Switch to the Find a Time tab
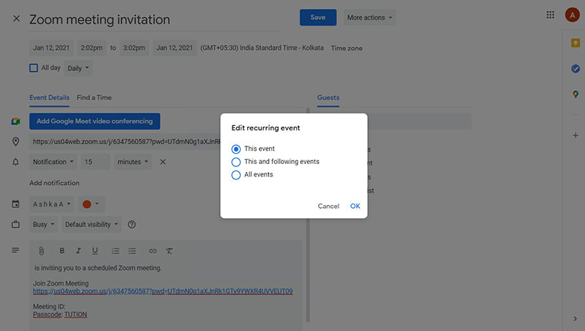This screenshot has width=585, height=331. 94,97
